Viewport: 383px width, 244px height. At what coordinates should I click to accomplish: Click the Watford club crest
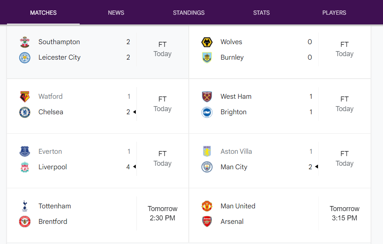[25, 97]
